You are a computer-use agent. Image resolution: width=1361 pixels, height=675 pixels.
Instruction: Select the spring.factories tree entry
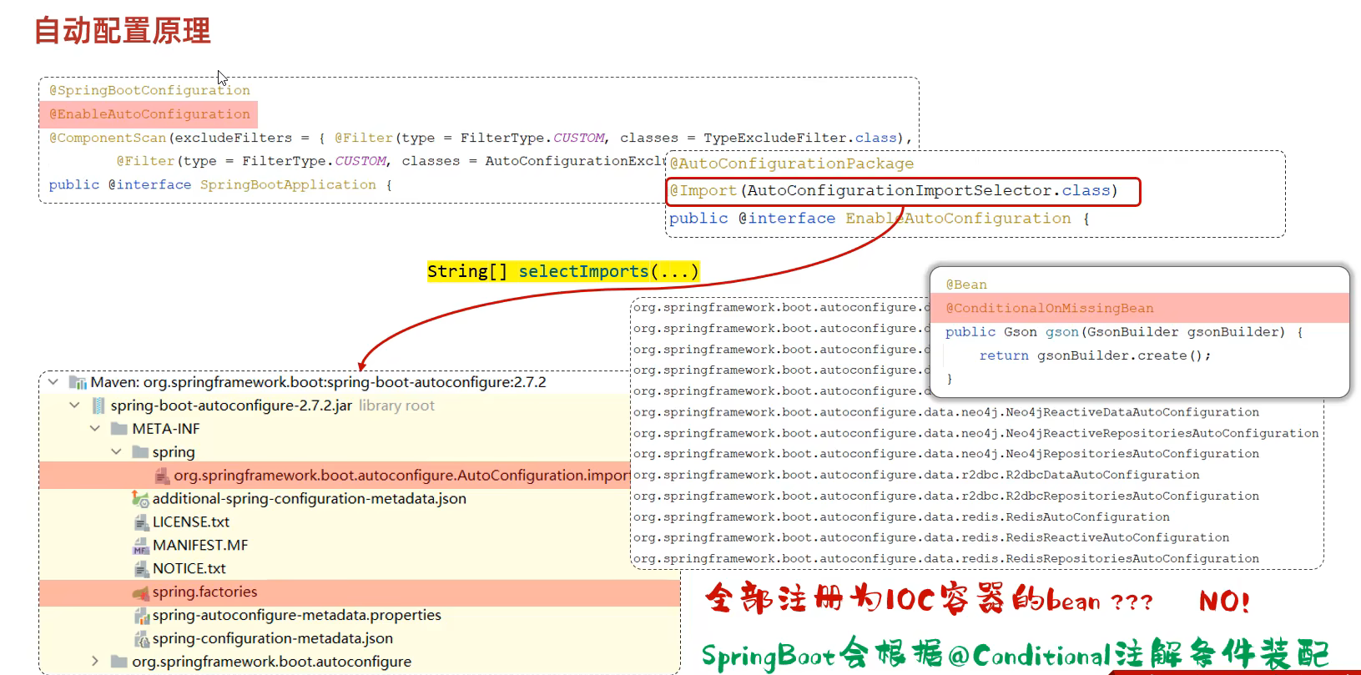click(204, 592)
